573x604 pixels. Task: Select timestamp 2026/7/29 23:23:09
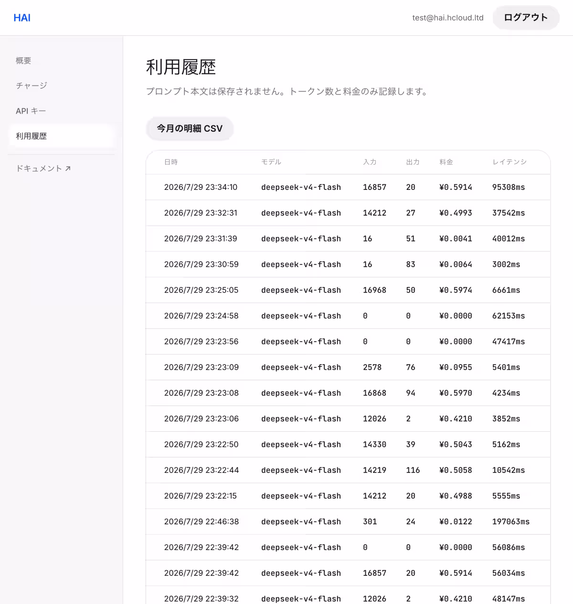coord(201,367)
